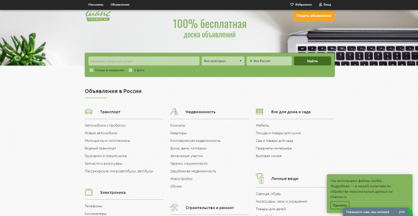Click the clothes icon for Личные вещи
The image size is (418, 216).
click(x=260, y=178)
